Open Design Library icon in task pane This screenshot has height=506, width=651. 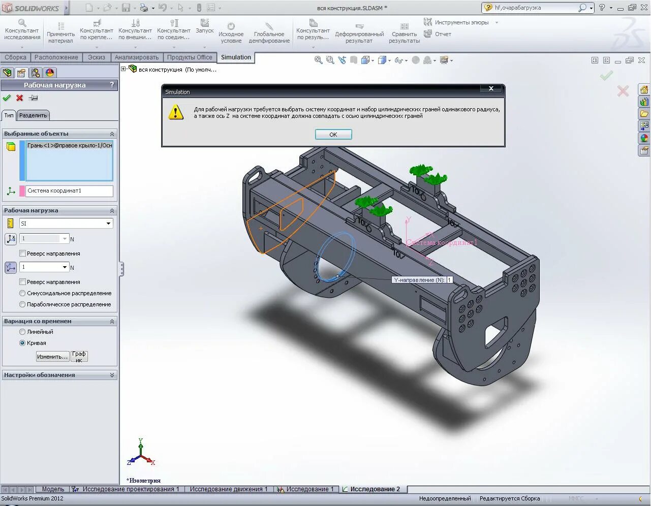(x=644, y=102)
